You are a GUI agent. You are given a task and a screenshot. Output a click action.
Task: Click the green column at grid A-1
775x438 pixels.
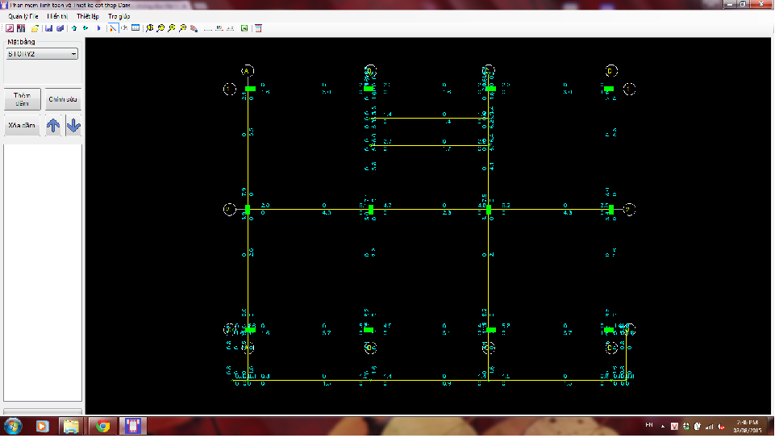click(251, 89)
